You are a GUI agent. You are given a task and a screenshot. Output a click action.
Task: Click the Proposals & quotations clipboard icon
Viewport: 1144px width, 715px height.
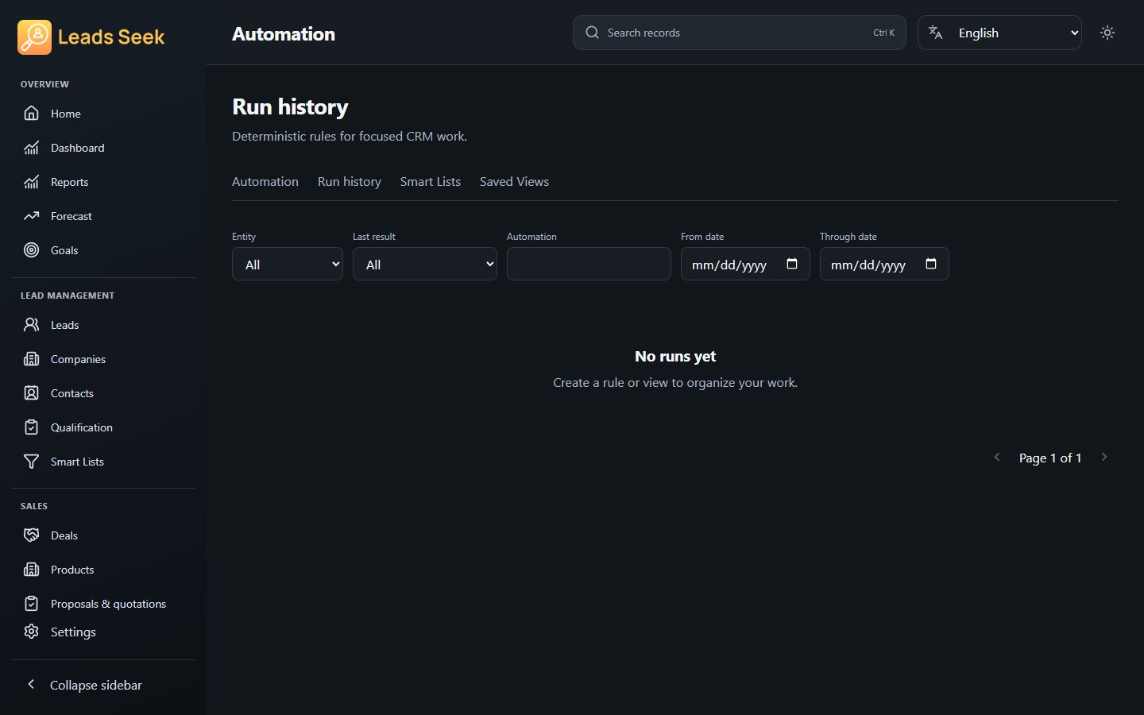[31, 604]
